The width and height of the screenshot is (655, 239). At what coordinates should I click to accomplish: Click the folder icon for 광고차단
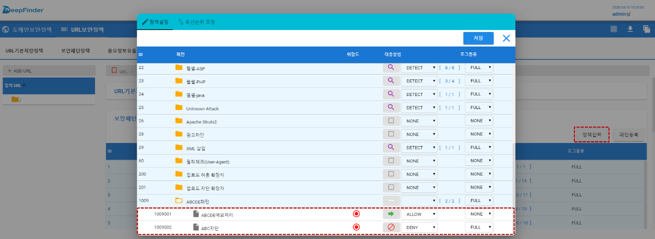179,134
